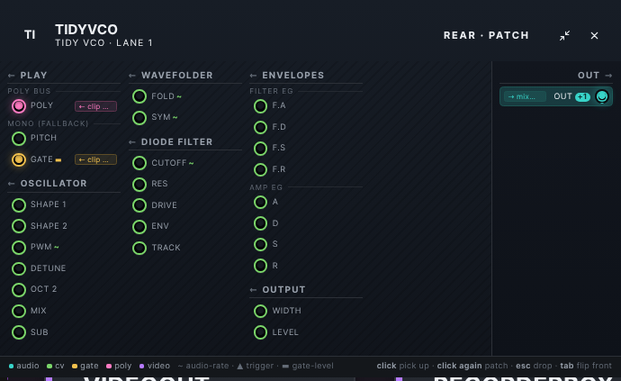Click the teal mix cable tag
This screenshot has height=381, width=621.
pyautogui.click(x=525, y=96)
